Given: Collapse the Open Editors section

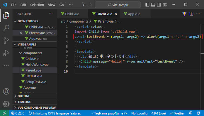Looking at the screenshot, I should pos(35,21).
